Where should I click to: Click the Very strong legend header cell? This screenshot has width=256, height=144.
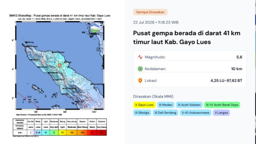[x=72, y=121]
